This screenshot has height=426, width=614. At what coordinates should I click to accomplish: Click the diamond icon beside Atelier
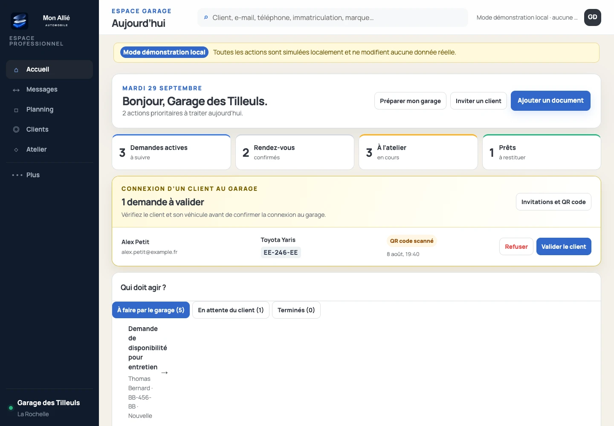coord(16,150)
